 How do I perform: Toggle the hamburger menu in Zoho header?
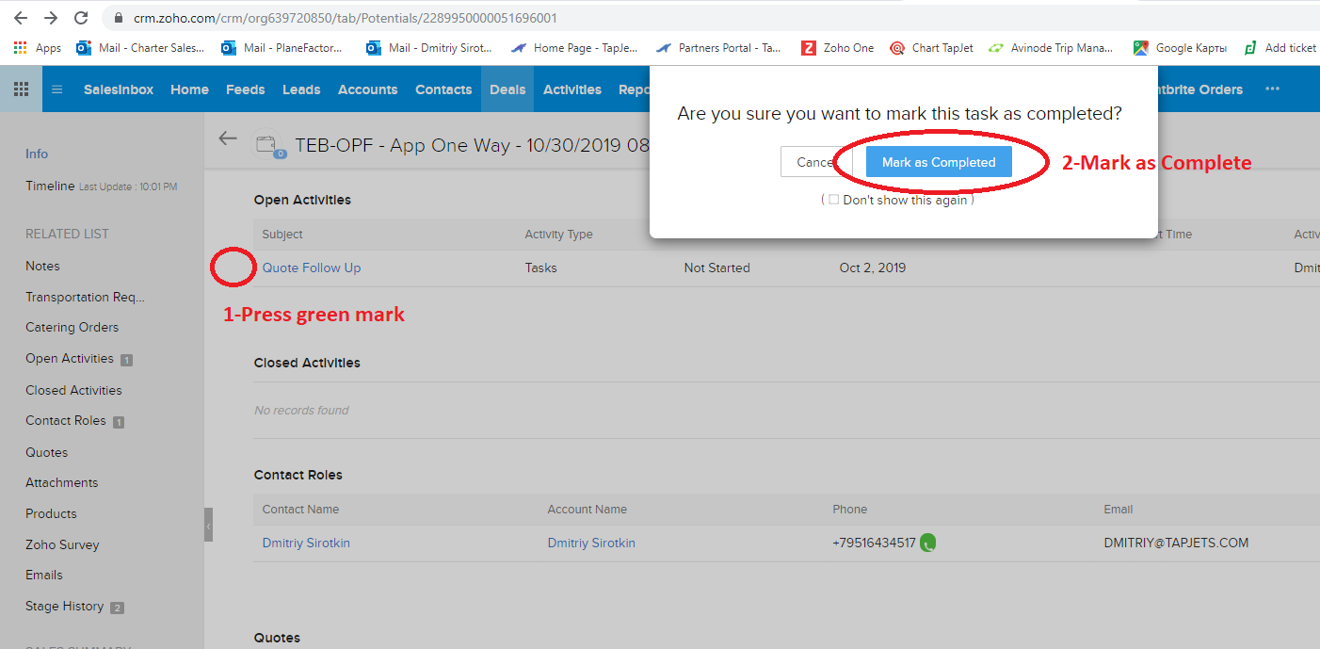pos(56,89)
